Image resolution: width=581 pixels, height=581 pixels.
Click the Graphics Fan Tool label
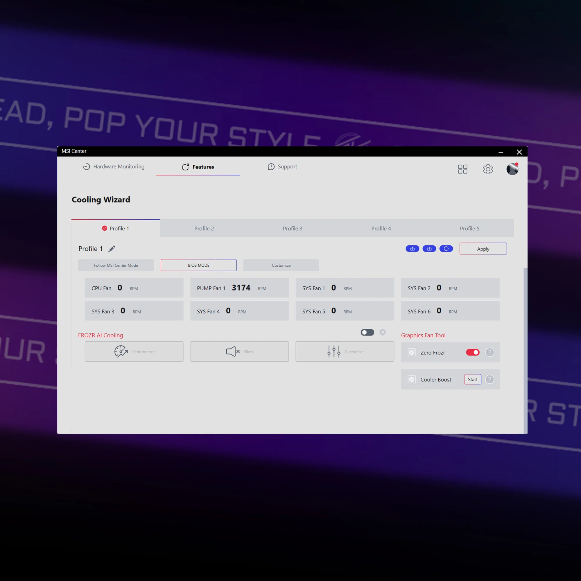[423, 335]
